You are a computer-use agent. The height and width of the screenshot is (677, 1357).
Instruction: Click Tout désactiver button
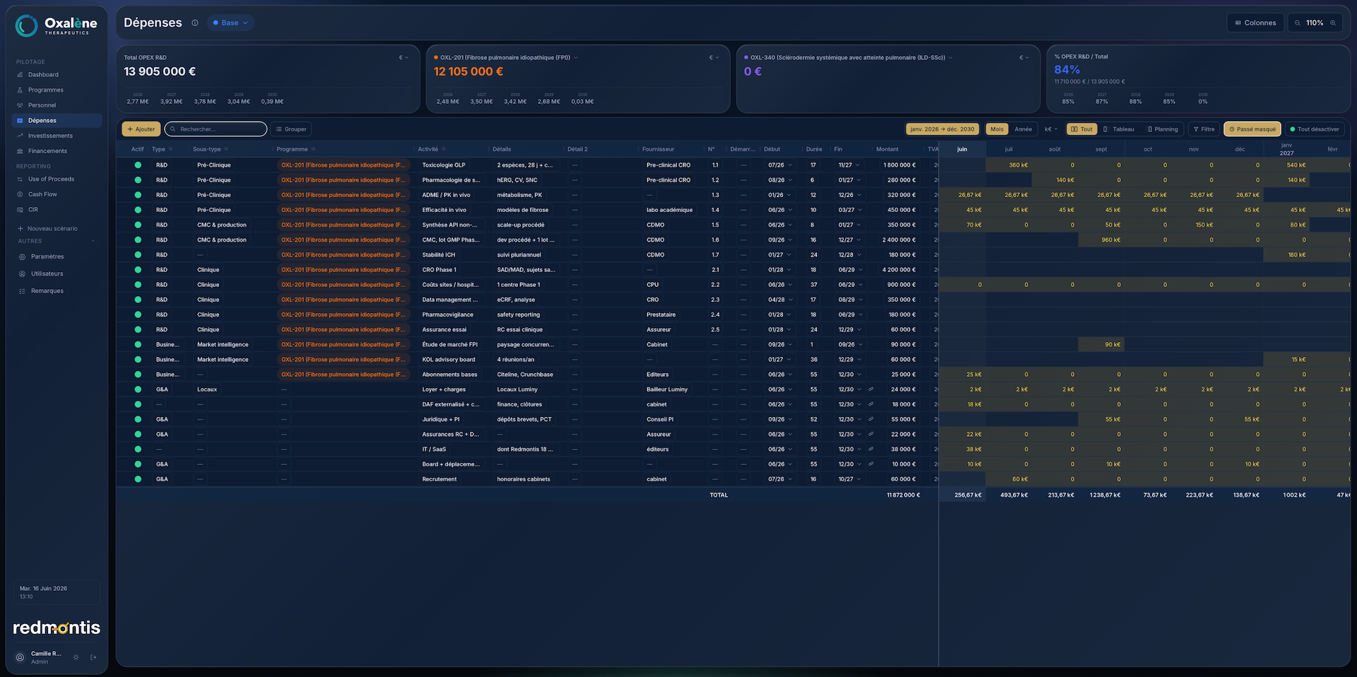click(x=1314, y=129)
